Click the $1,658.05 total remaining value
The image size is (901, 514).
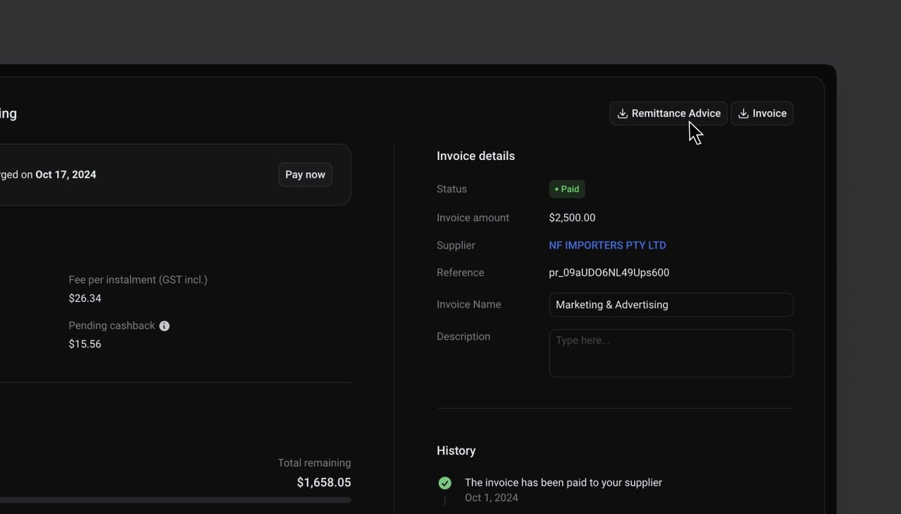(x=324, y=483)
